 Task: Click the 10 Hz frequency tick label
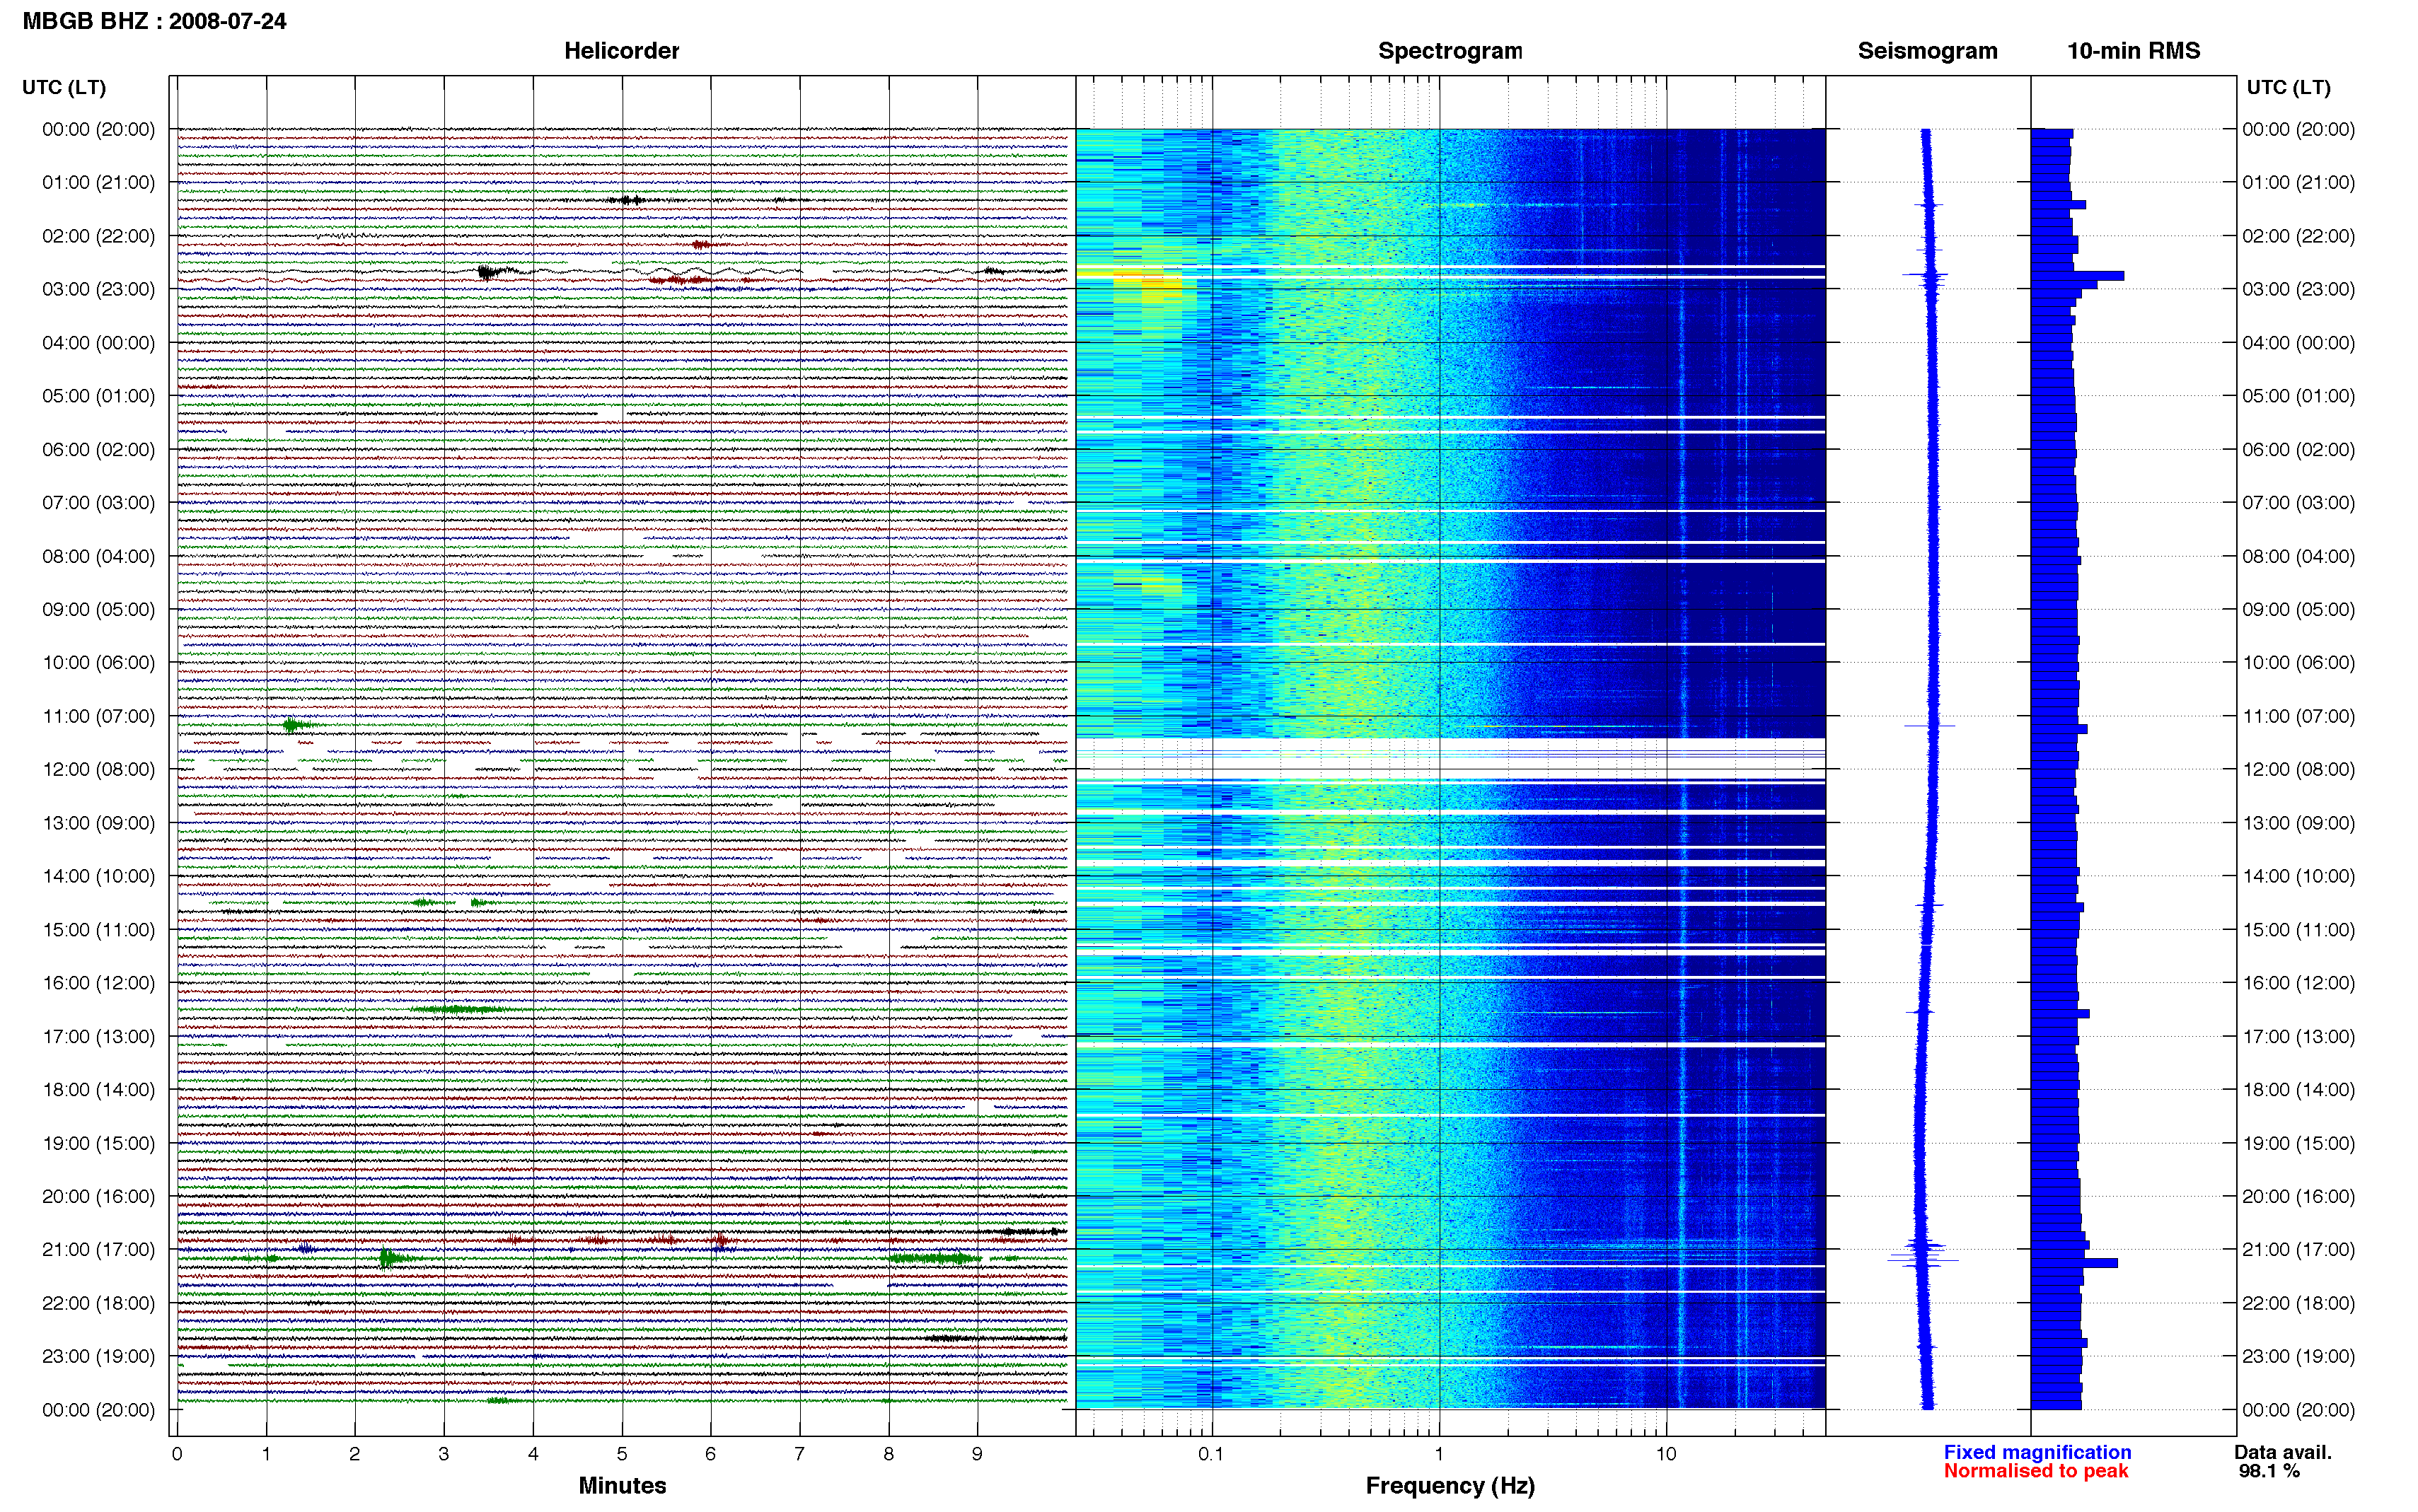pyautogui.click(x=1665, y=1454)
